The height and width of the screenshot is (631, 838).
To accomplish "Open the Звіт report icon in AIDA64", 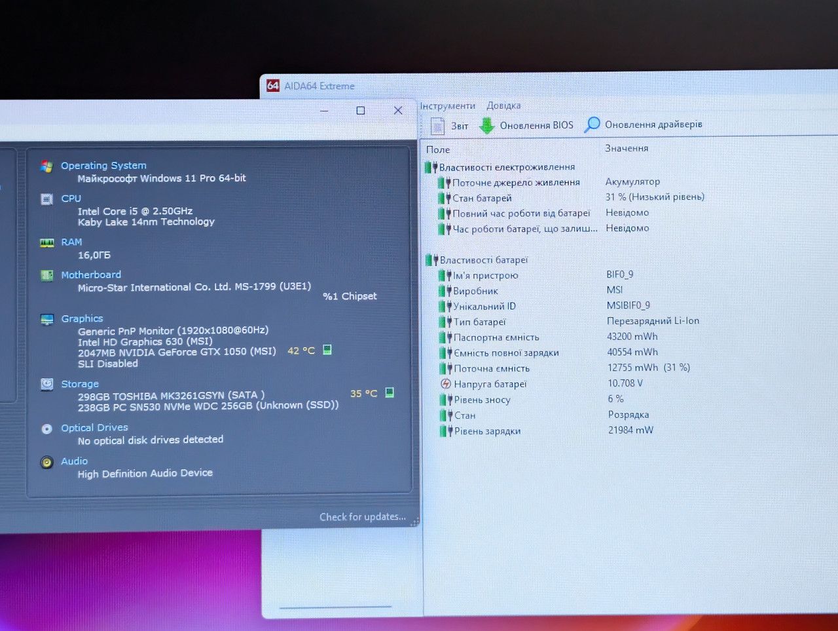I will [x=437, y=125].
